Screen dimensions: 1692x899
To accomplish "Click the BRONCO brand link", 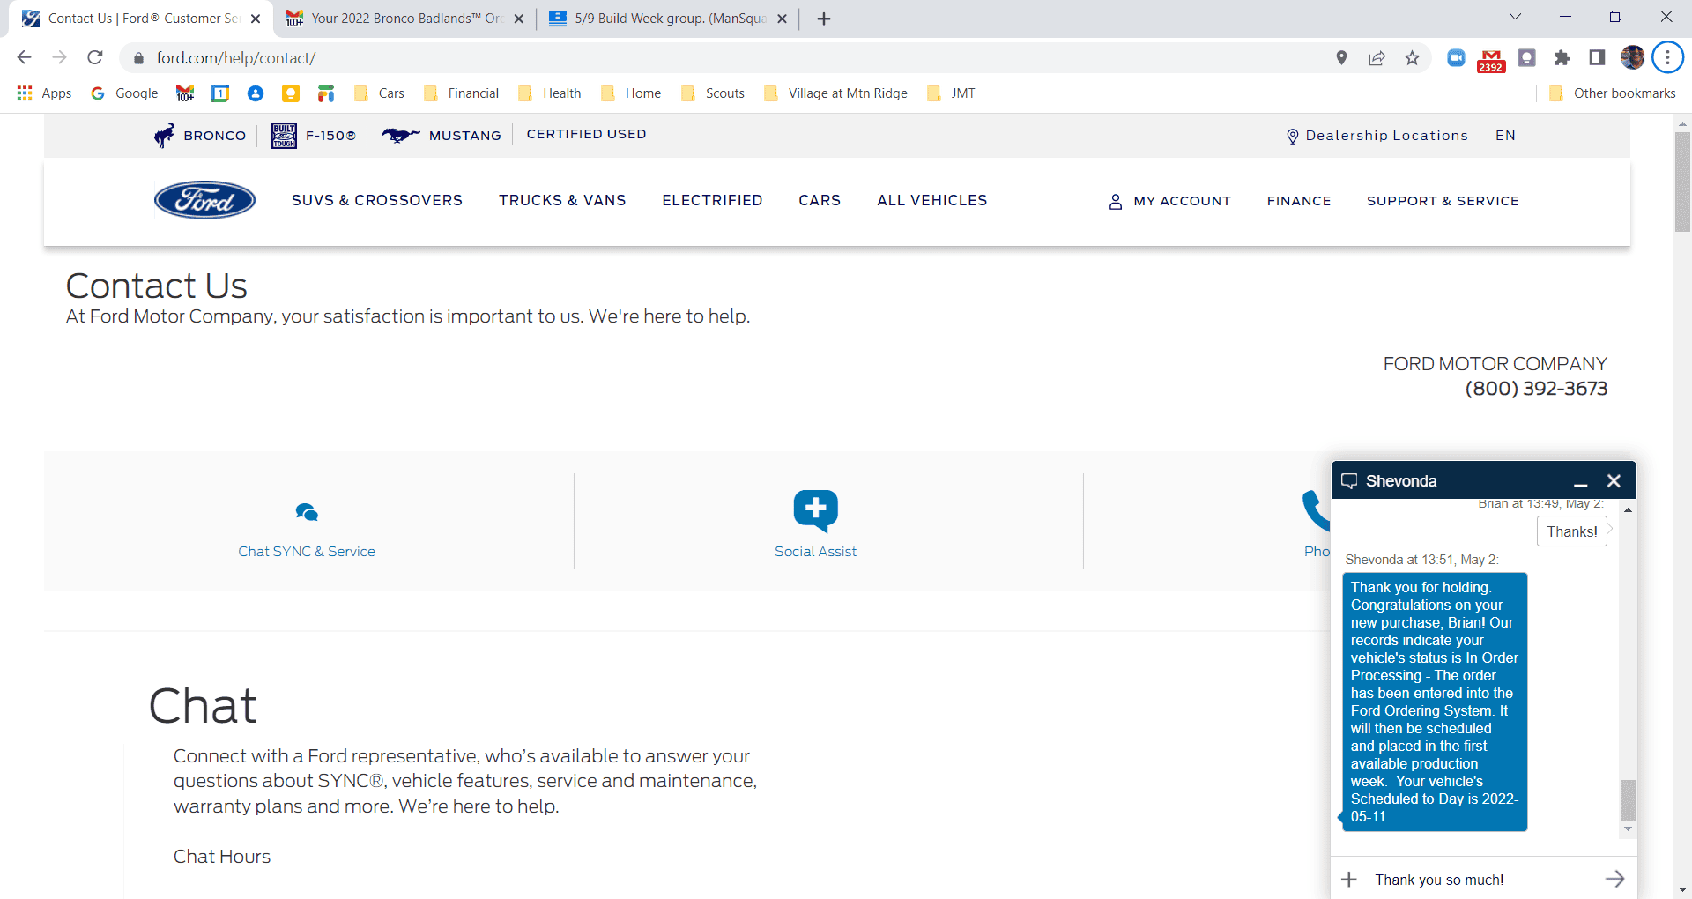I will point(200,136).
